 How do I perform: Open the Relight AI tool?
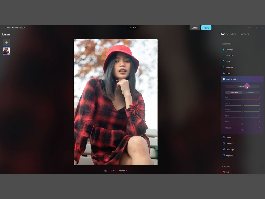229,172
